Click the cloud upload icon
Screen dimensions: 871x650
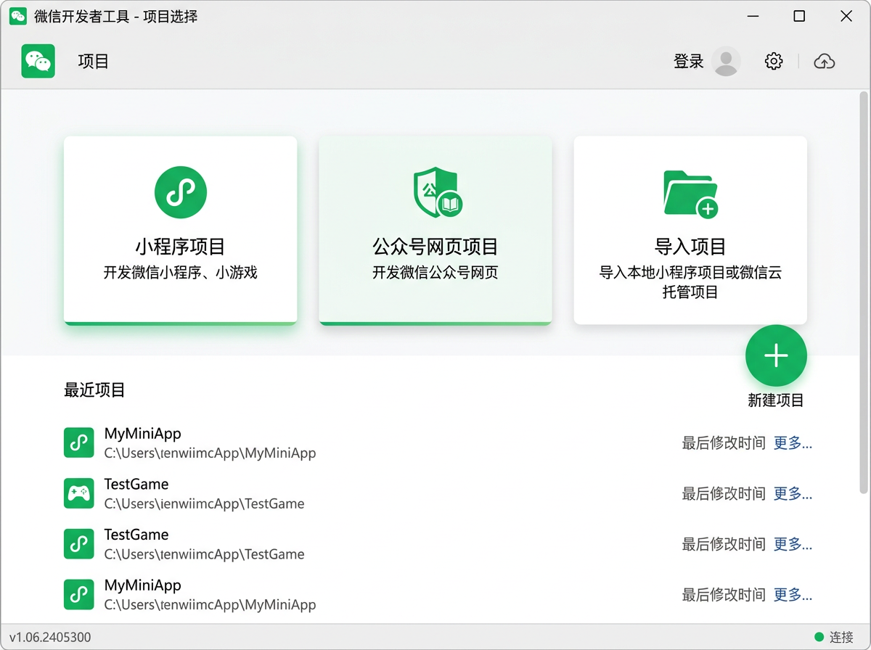click(824, 62)
